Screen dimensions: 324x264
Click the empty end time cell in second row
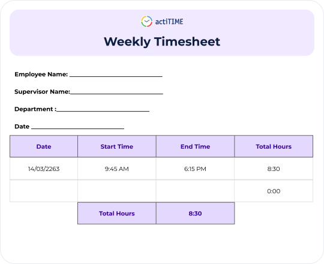[195, 191]
